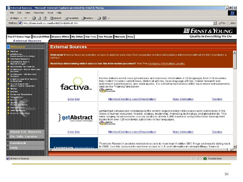Open the Markets tab

120,37
